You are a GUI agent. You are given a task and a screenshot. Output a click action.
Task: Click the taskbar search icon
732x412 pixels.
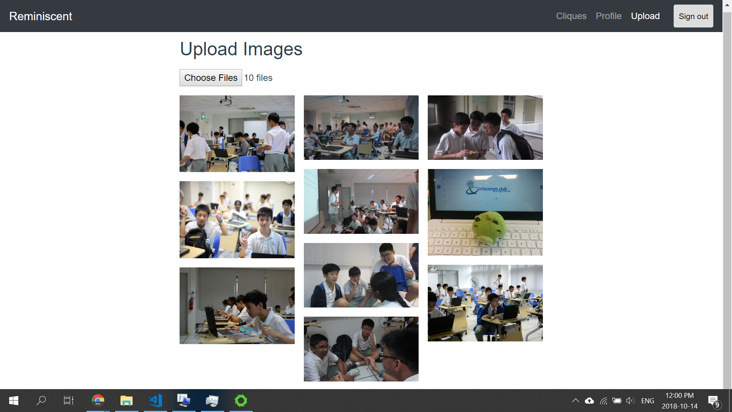point(41,401)
